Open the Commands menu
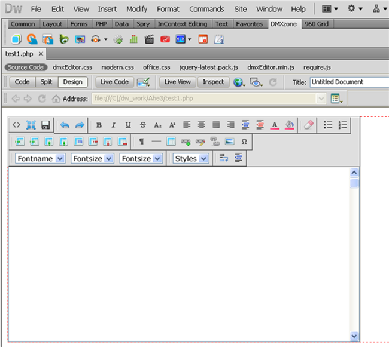 pos(206,9)
